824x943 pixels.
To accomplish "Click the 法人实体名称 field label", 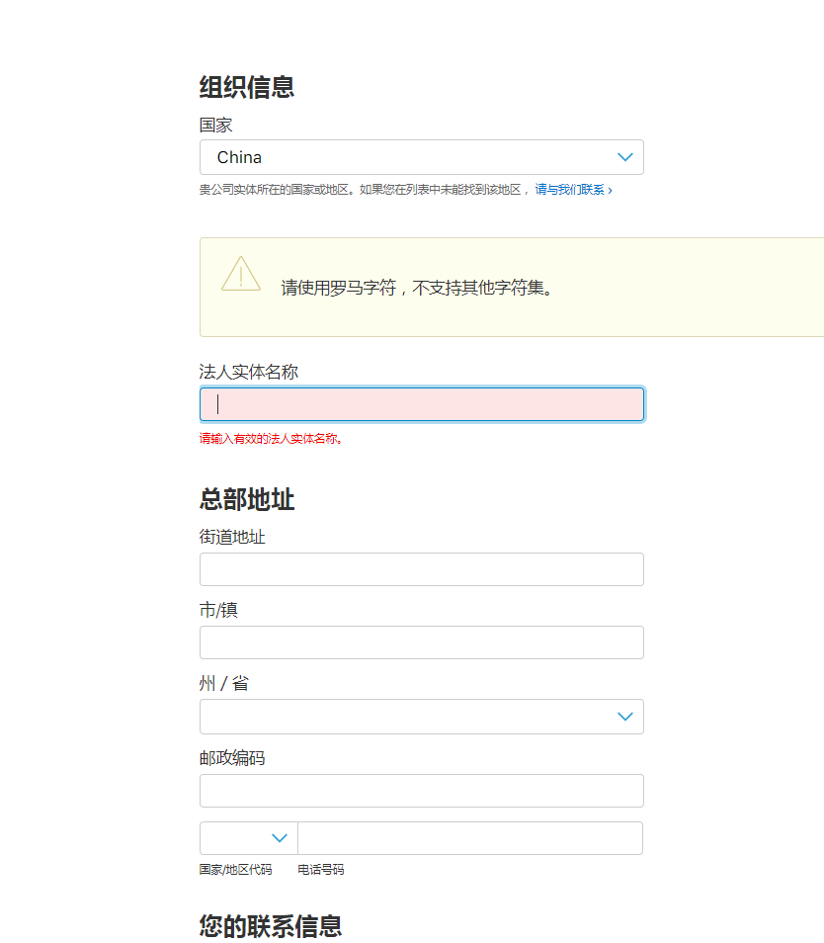I will (x=249, y=372).
